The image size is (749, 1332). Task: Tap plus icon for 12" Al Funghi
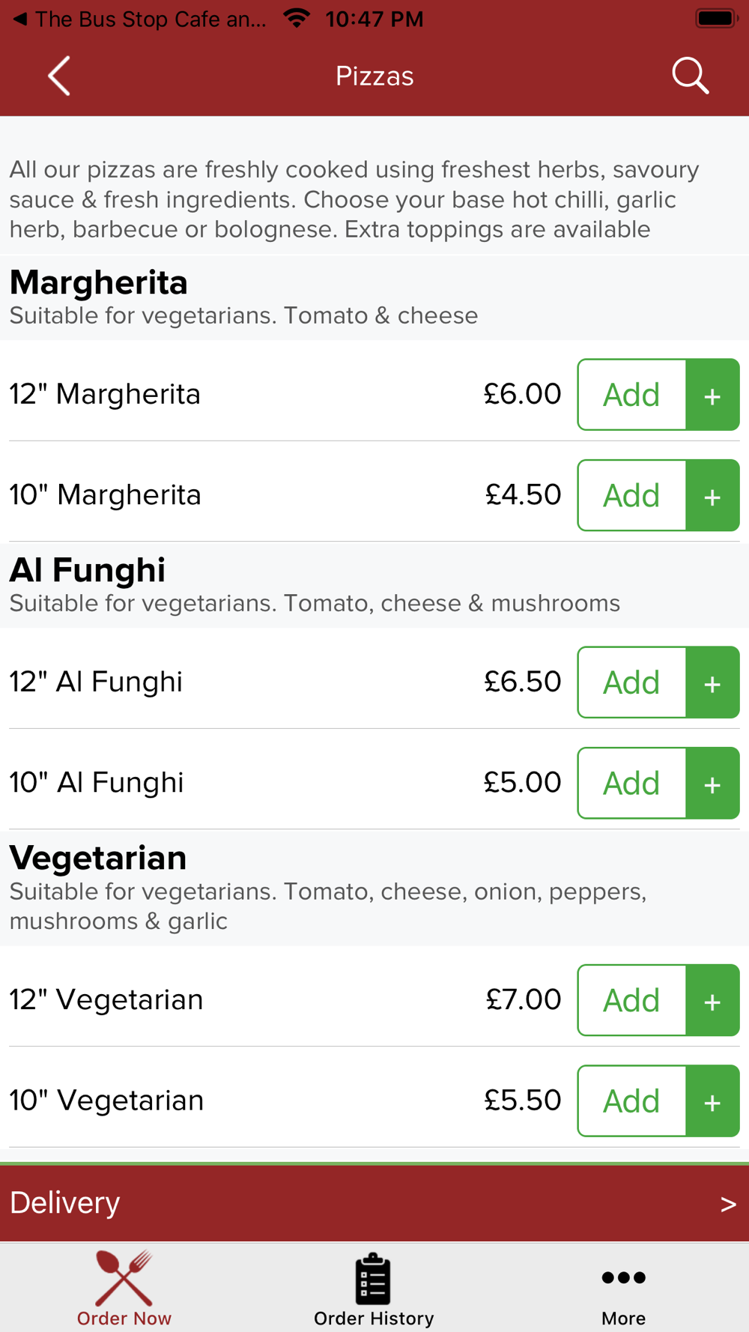pos(713,682)
